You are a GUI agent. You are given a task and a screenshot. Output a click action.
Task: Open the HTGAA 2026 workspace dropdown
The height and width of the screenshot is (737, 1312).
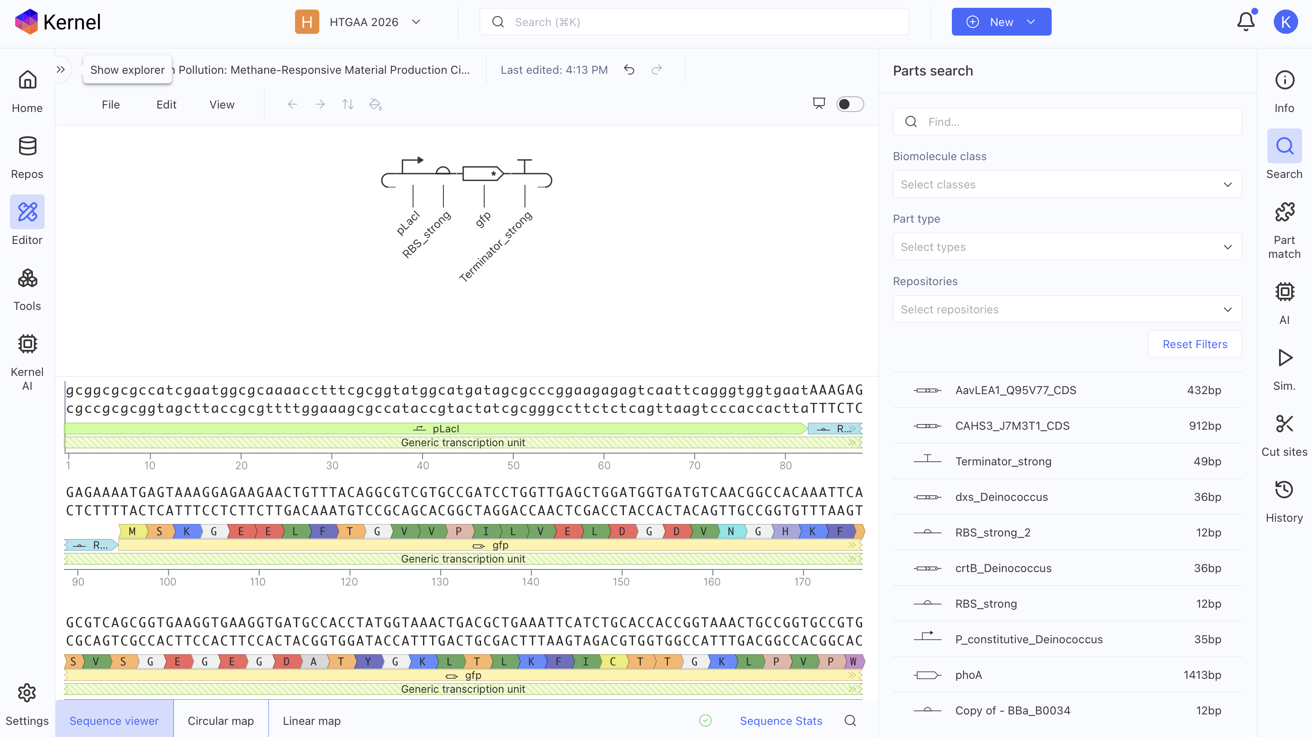(358, 22)
